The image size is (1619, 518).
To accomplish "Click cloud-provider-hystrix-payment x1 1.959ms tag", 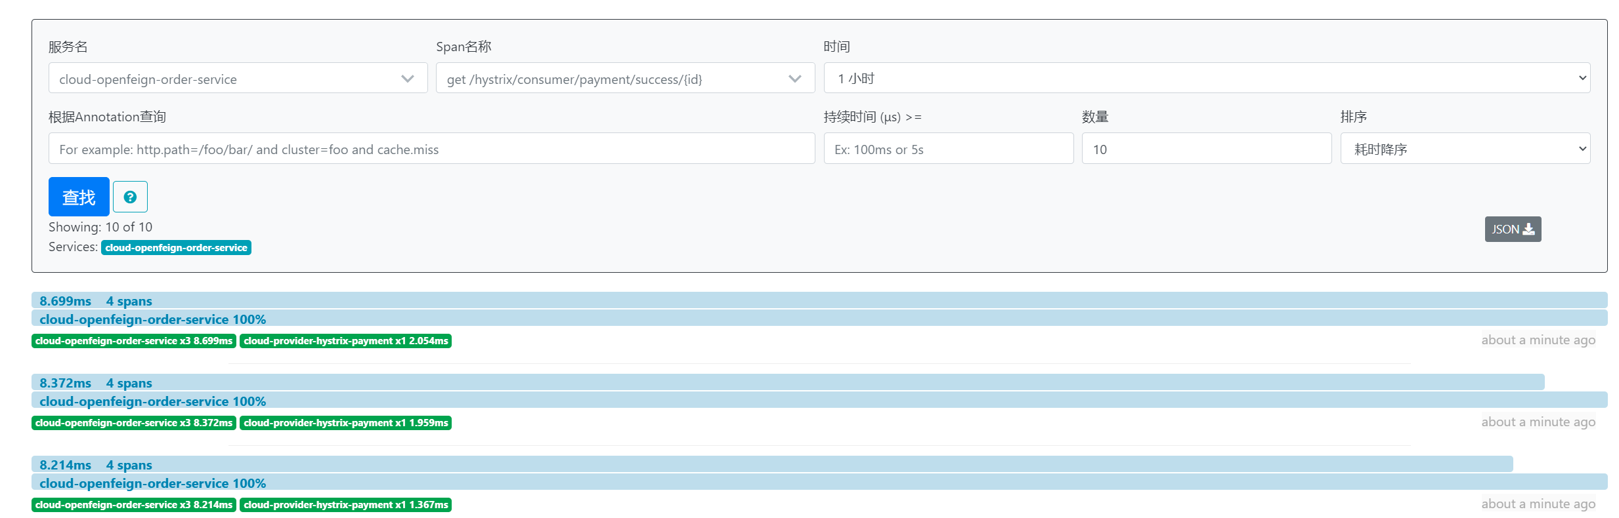I will coord(345,423).
